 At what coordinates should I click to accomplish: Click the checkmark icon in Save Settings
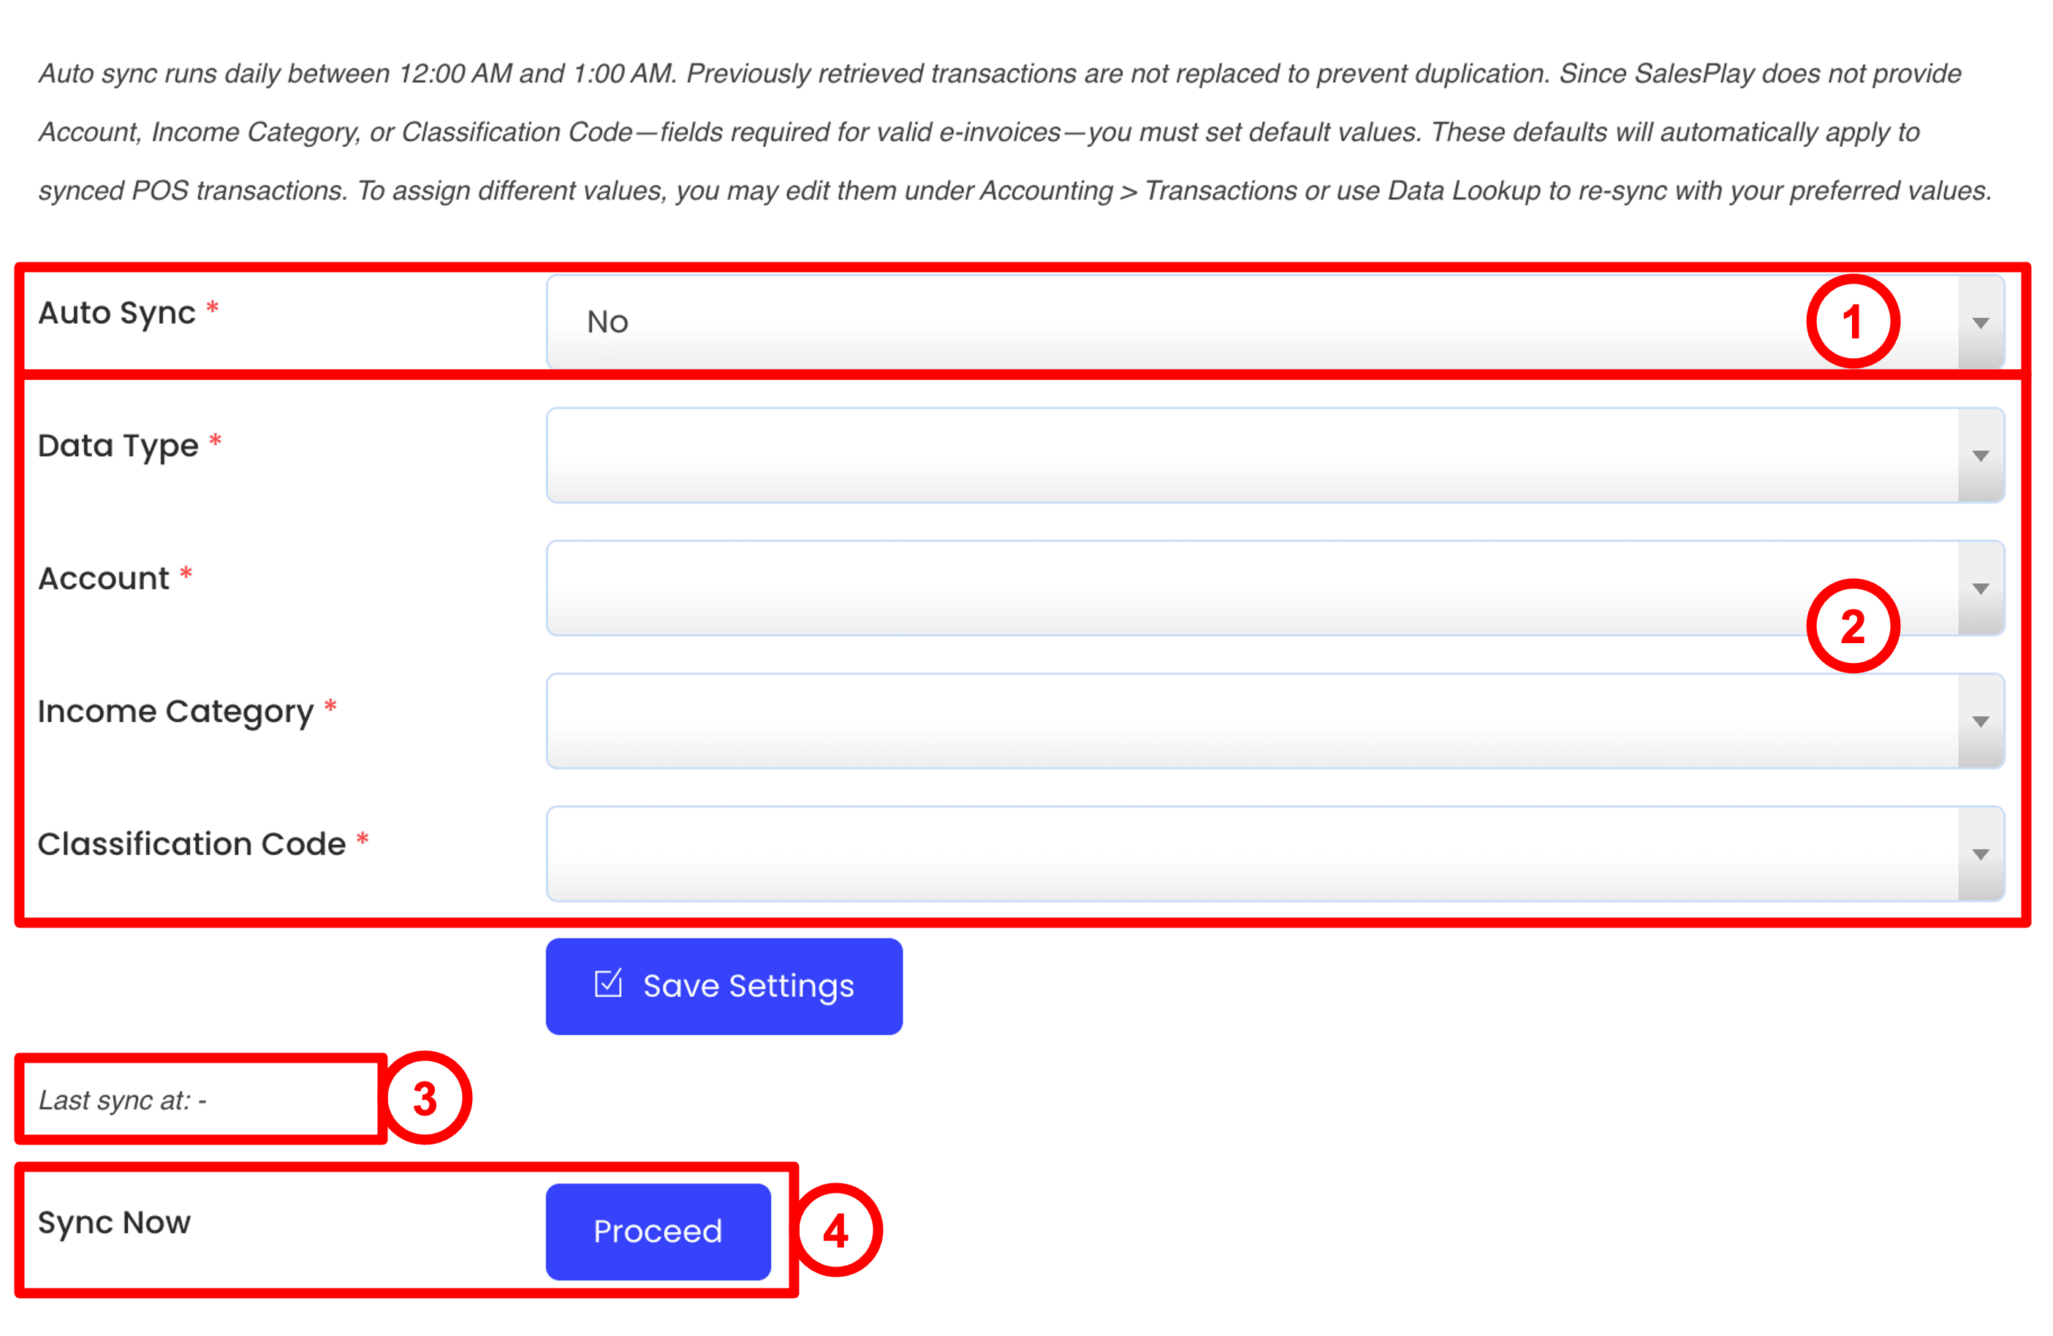[608, 984]
